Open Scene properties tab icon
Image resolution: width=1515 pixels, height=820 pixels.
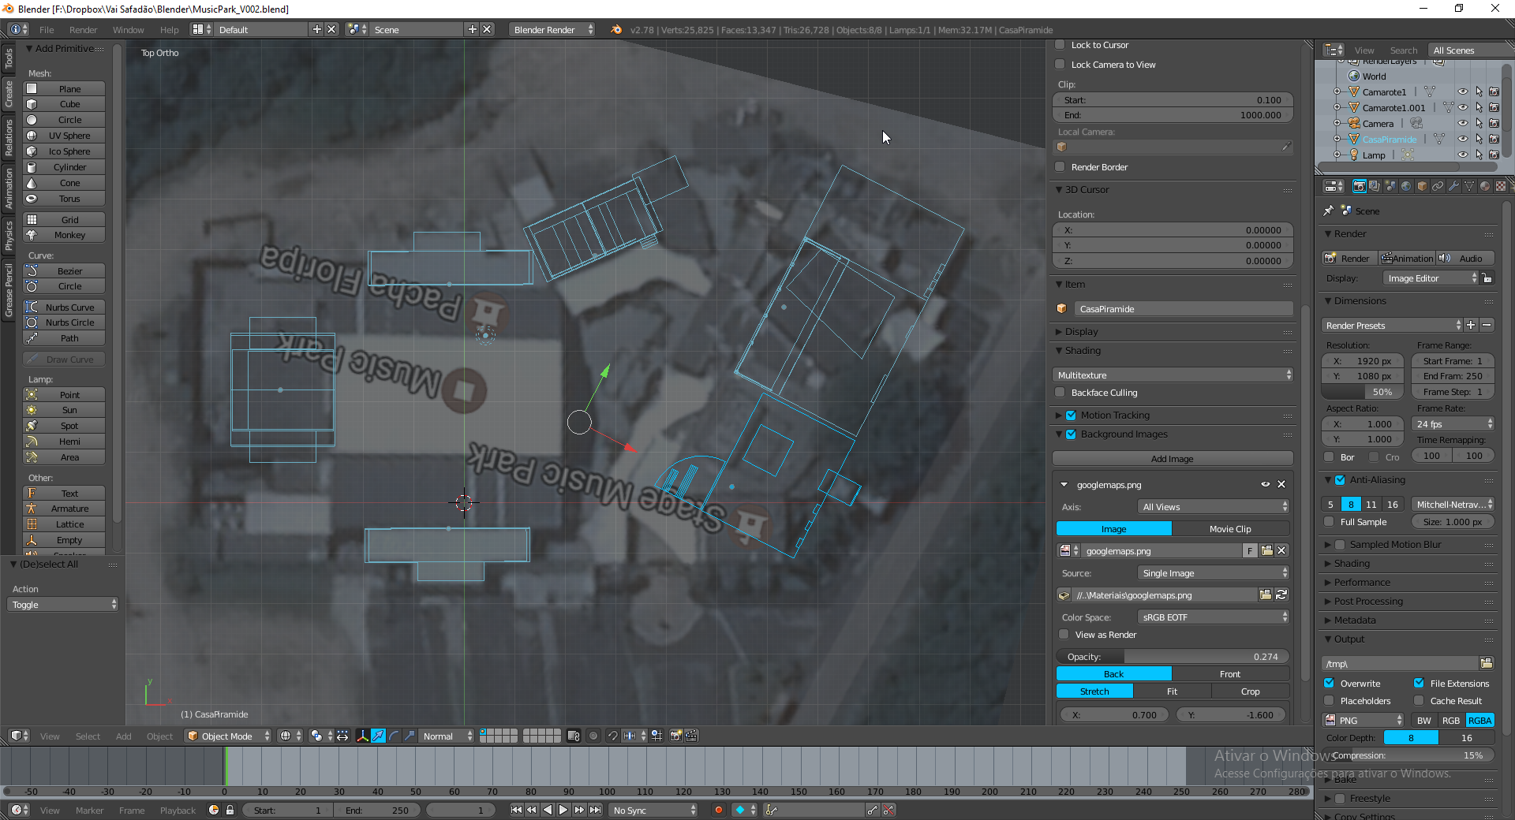(1390, 186)
